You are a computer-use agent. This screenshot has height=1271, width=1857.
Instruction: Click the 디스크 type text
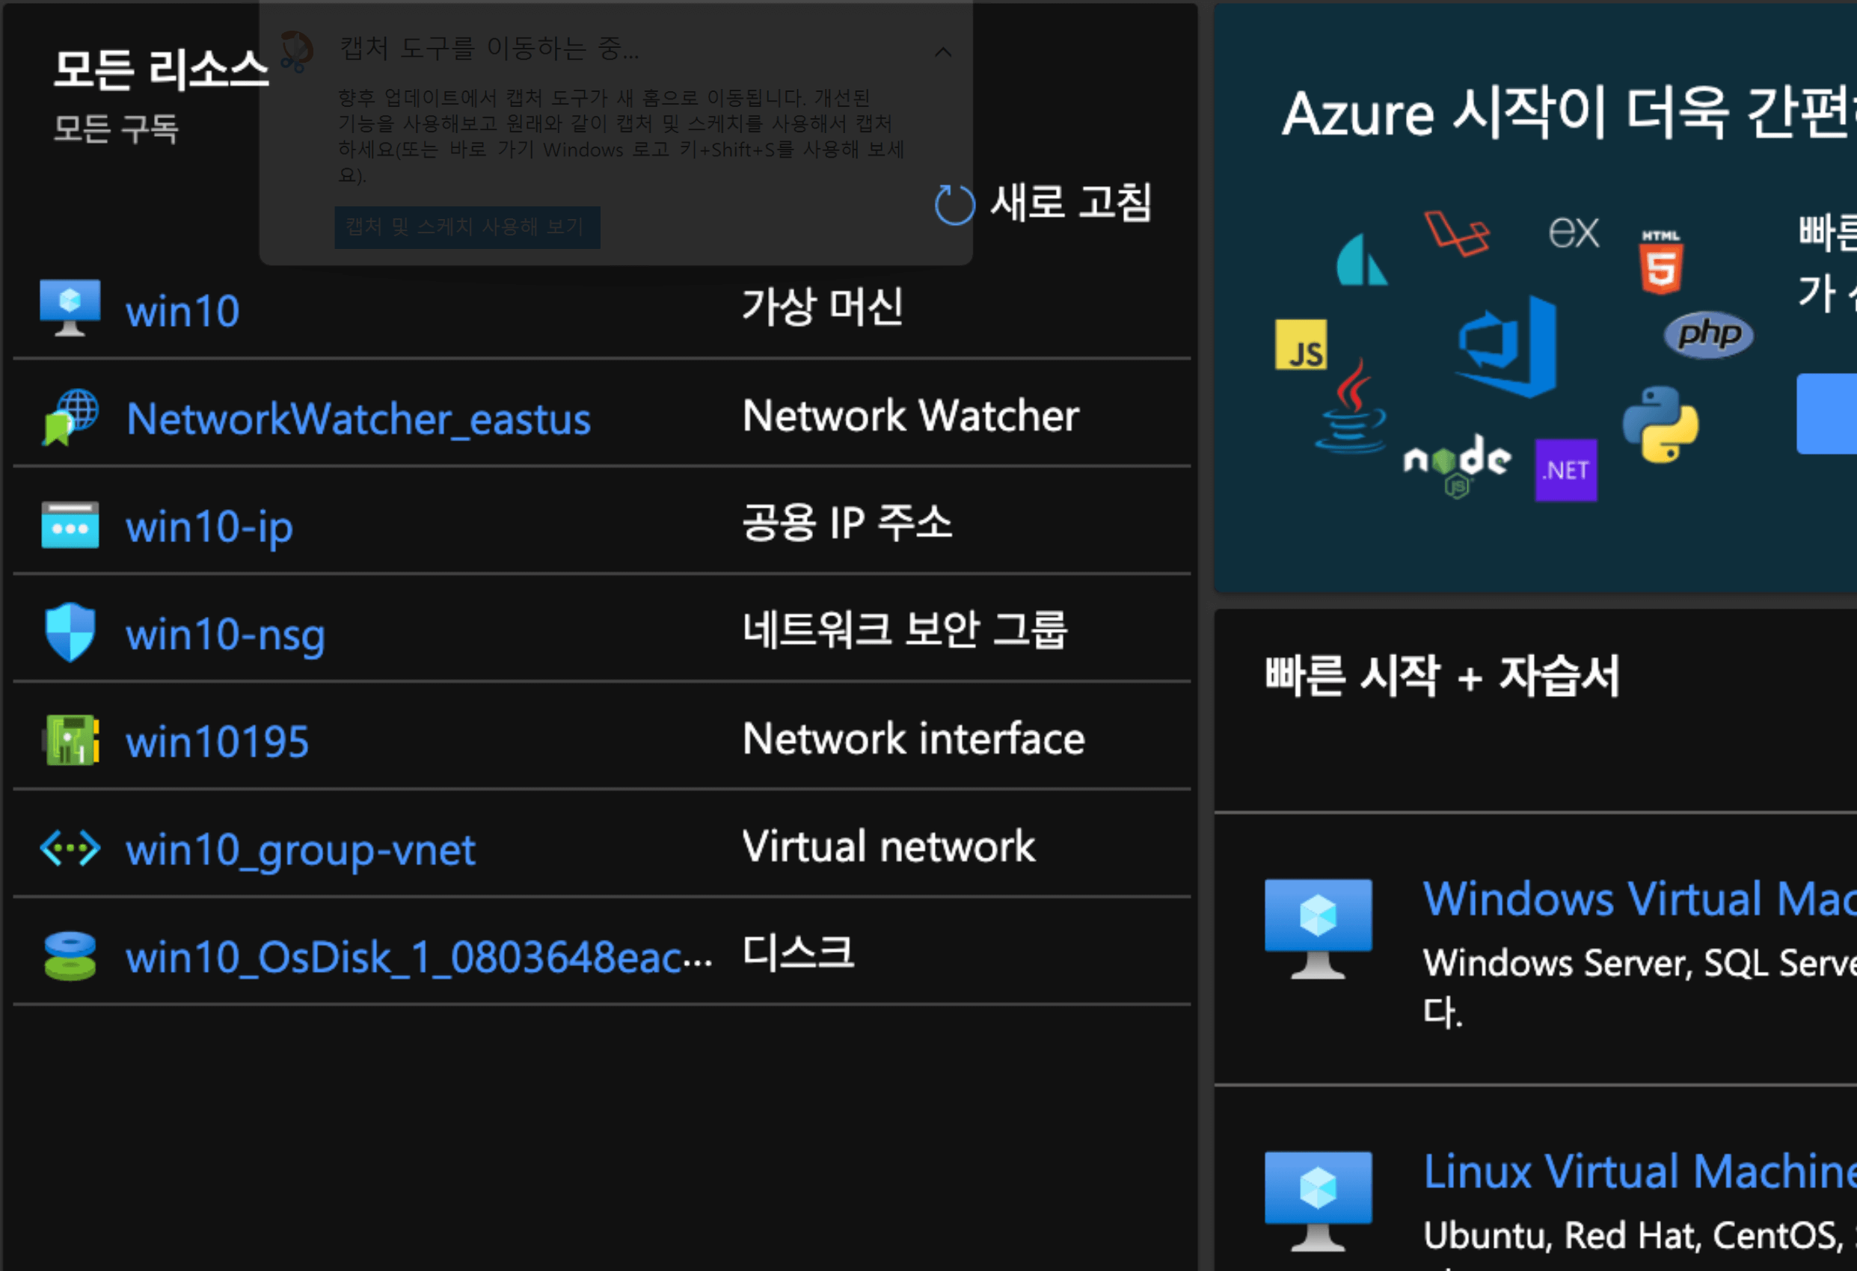(x=799, y=953)
